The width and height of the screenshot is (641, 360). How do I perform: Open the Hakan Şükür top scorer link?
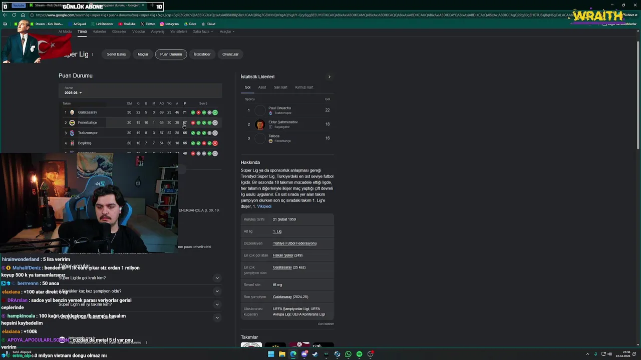[x=283, y=255]
